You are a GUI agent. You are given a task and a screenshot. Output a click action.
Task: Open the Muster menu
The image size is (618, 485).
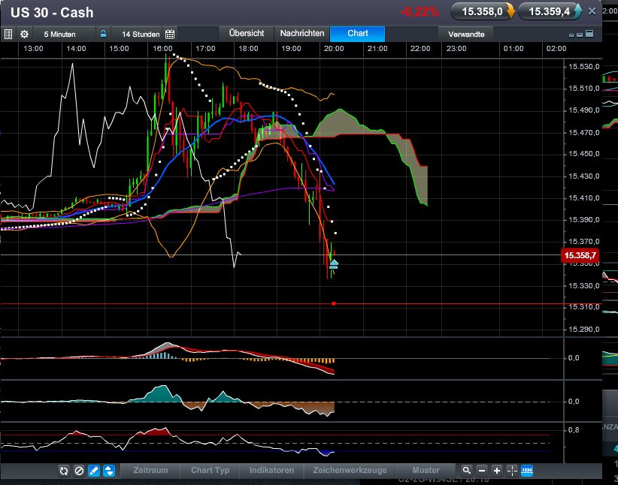click(x=426, y=471)
